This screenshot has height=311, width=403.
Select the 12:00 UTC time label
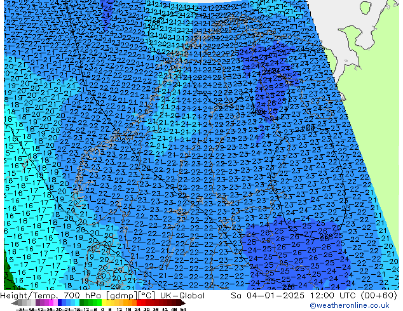pos(334,296)
